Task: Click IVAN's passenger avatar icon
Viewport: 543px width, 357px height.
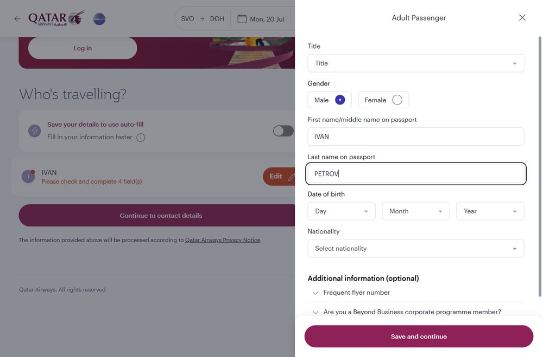Action: tap(28, 176)
